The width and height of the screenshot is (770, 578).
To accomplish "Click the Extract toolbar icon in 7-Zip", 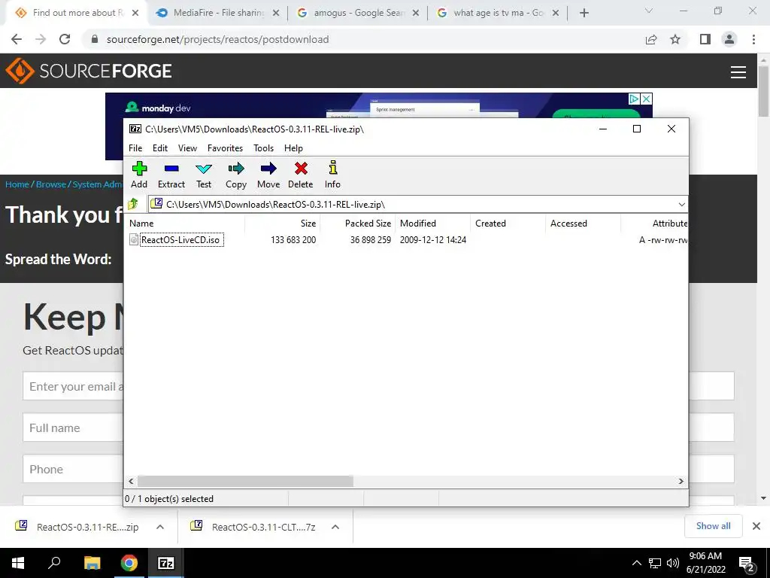I will pyautogui.click(x=171, y=175).
